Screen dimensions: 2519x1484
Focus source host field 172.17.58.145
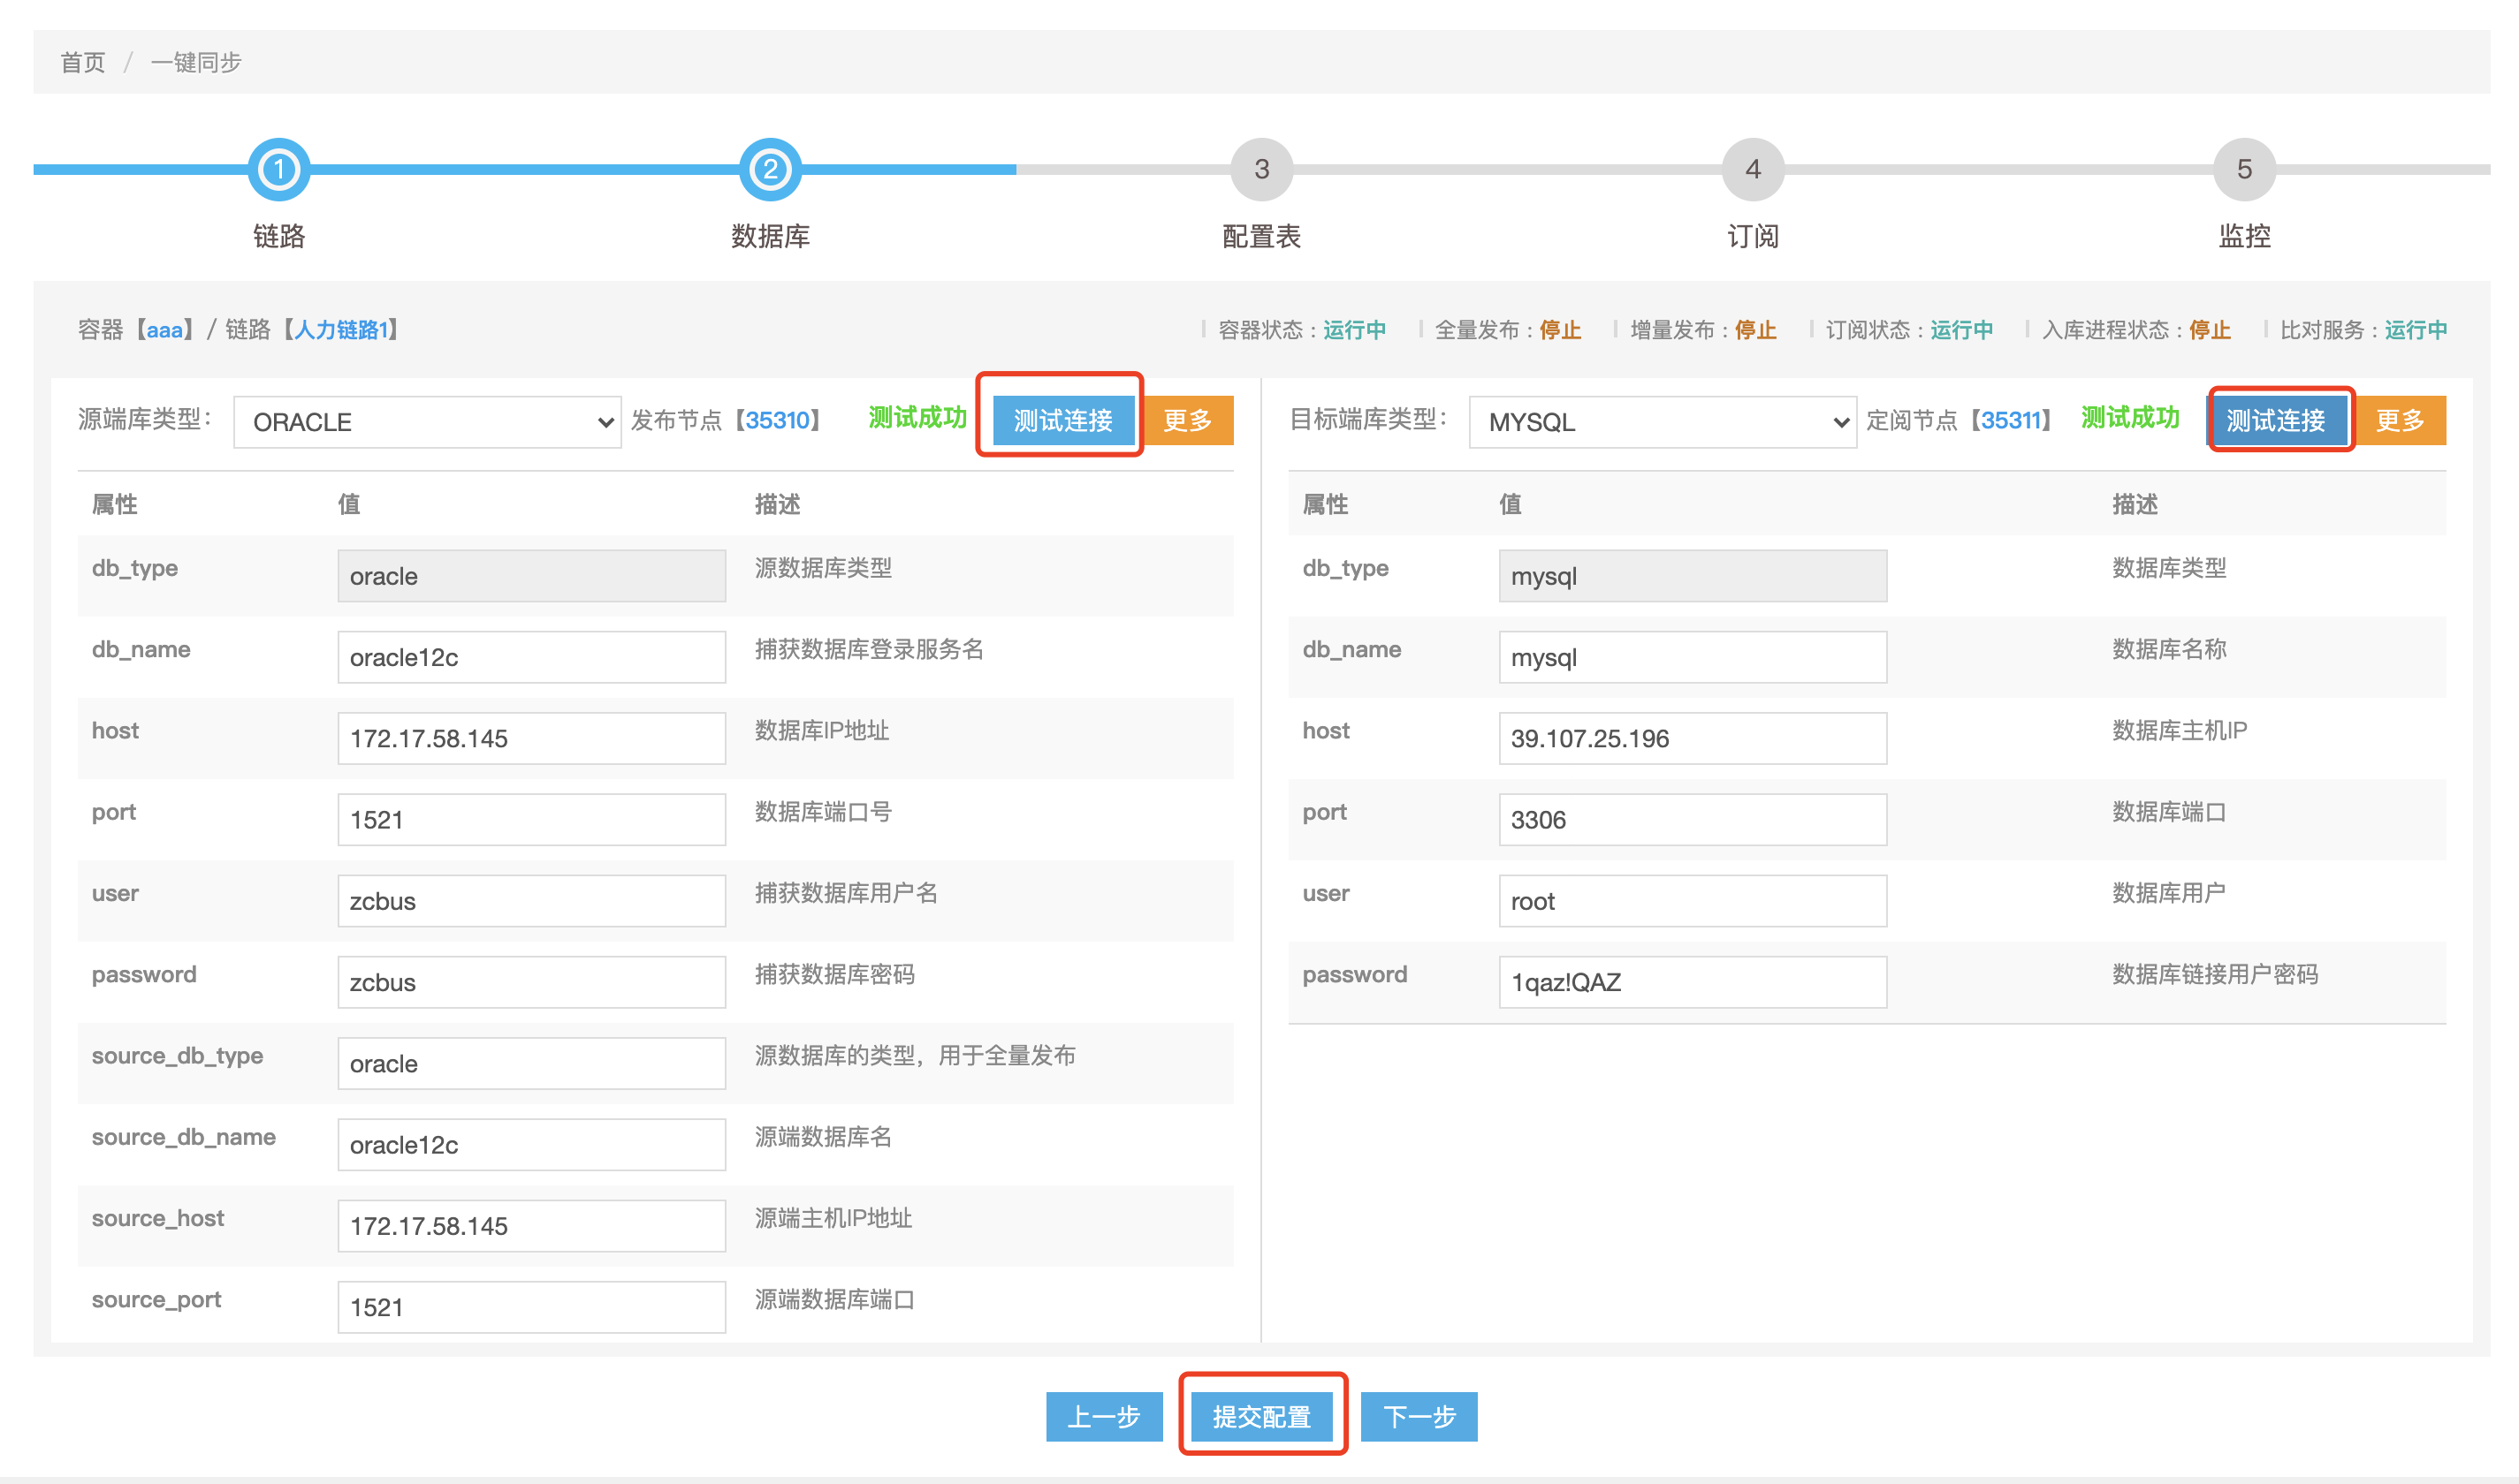click(x=530, y=738)
